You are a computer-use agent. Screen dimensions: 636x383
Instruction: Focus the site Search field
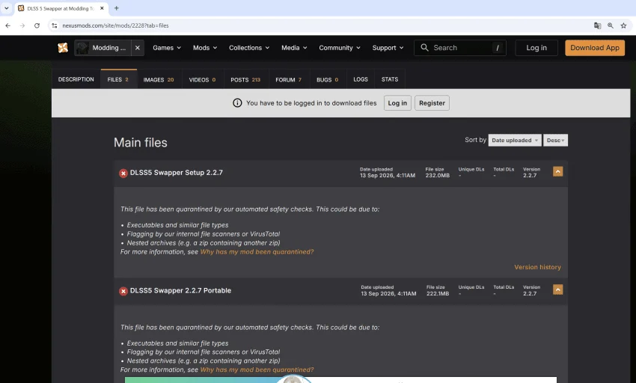click(x=460, y=48)
